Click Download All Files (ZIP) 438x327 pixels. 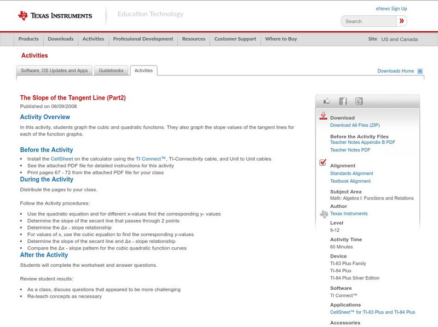tap(355, 125)
